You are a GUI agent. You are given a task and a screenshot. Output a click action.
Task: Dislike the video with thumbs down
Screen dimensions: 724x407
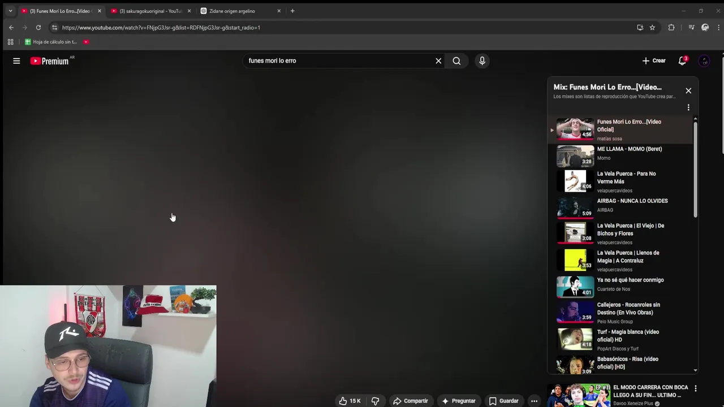[375, 401]
